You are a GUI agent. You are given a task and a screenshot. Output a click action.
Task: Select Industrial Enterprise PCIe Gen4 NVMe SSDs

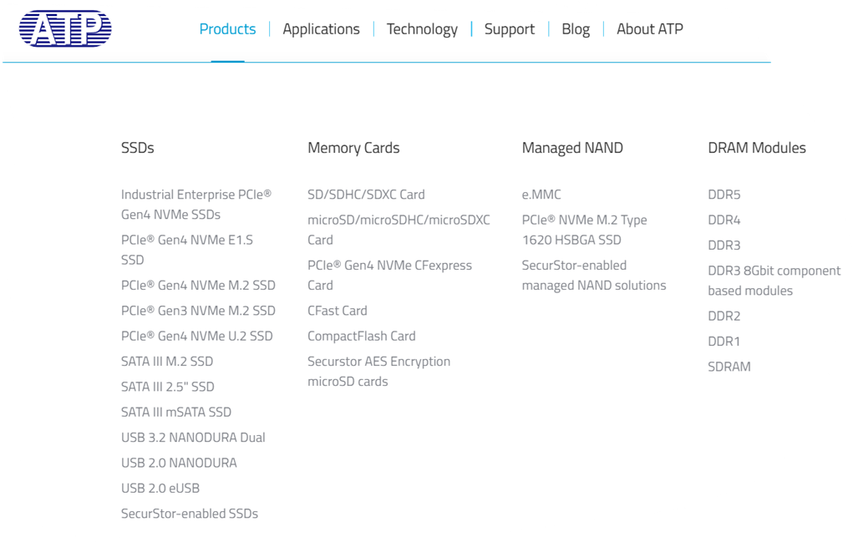pyautogui.click(x=196, y=205)
